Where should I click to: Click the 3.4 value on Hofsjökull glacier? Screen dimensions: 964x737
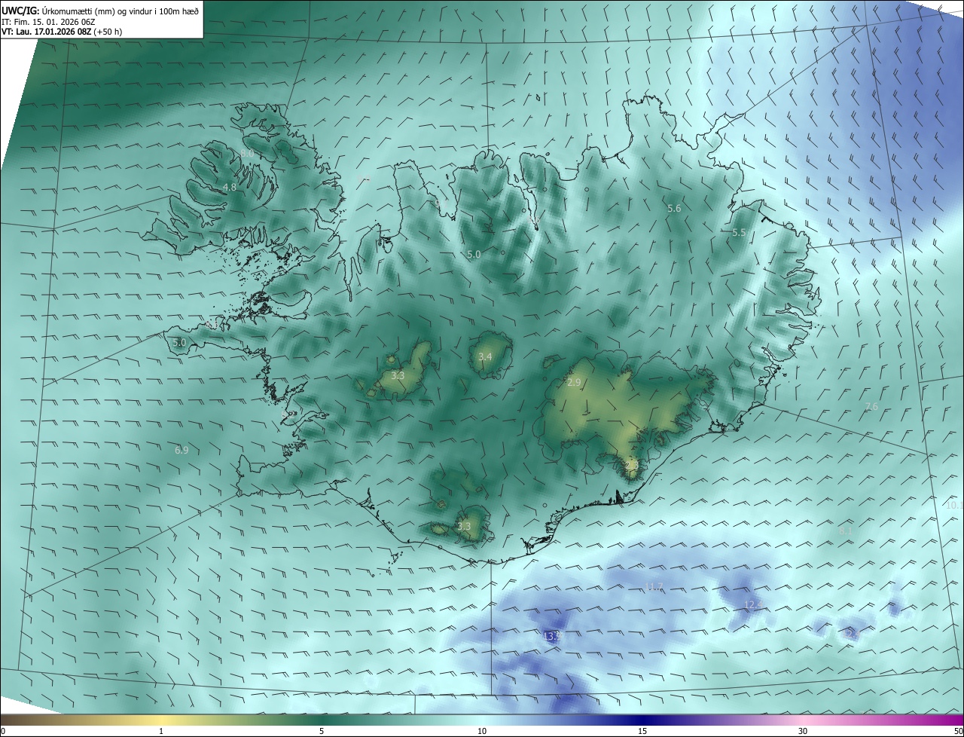click(485, 356)
